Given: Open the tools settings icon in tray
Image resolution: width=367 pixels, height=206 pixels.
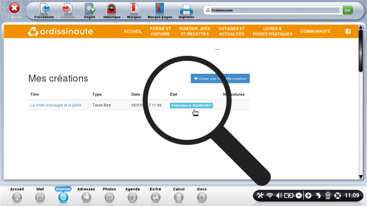Looking at the screenshot, I should tap(260, 195).
